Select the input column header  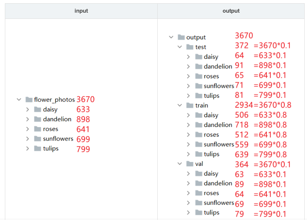point(81,11)
